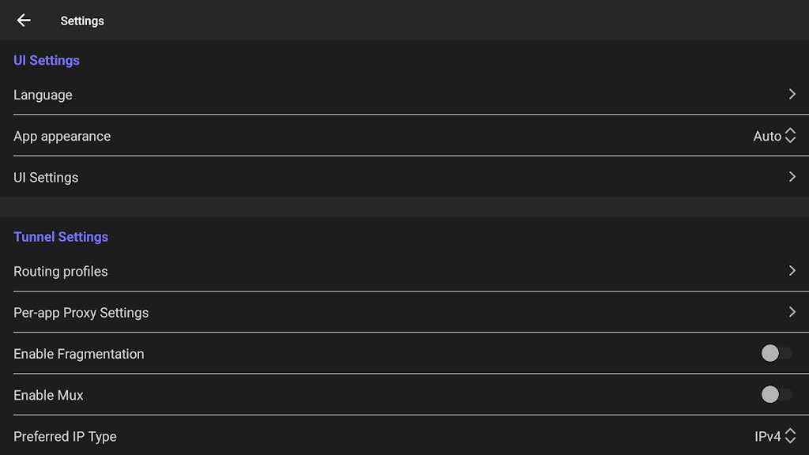Click the up-down arrows next to IPv4
The width and height of the screenshot is (809, 455).
790,436
